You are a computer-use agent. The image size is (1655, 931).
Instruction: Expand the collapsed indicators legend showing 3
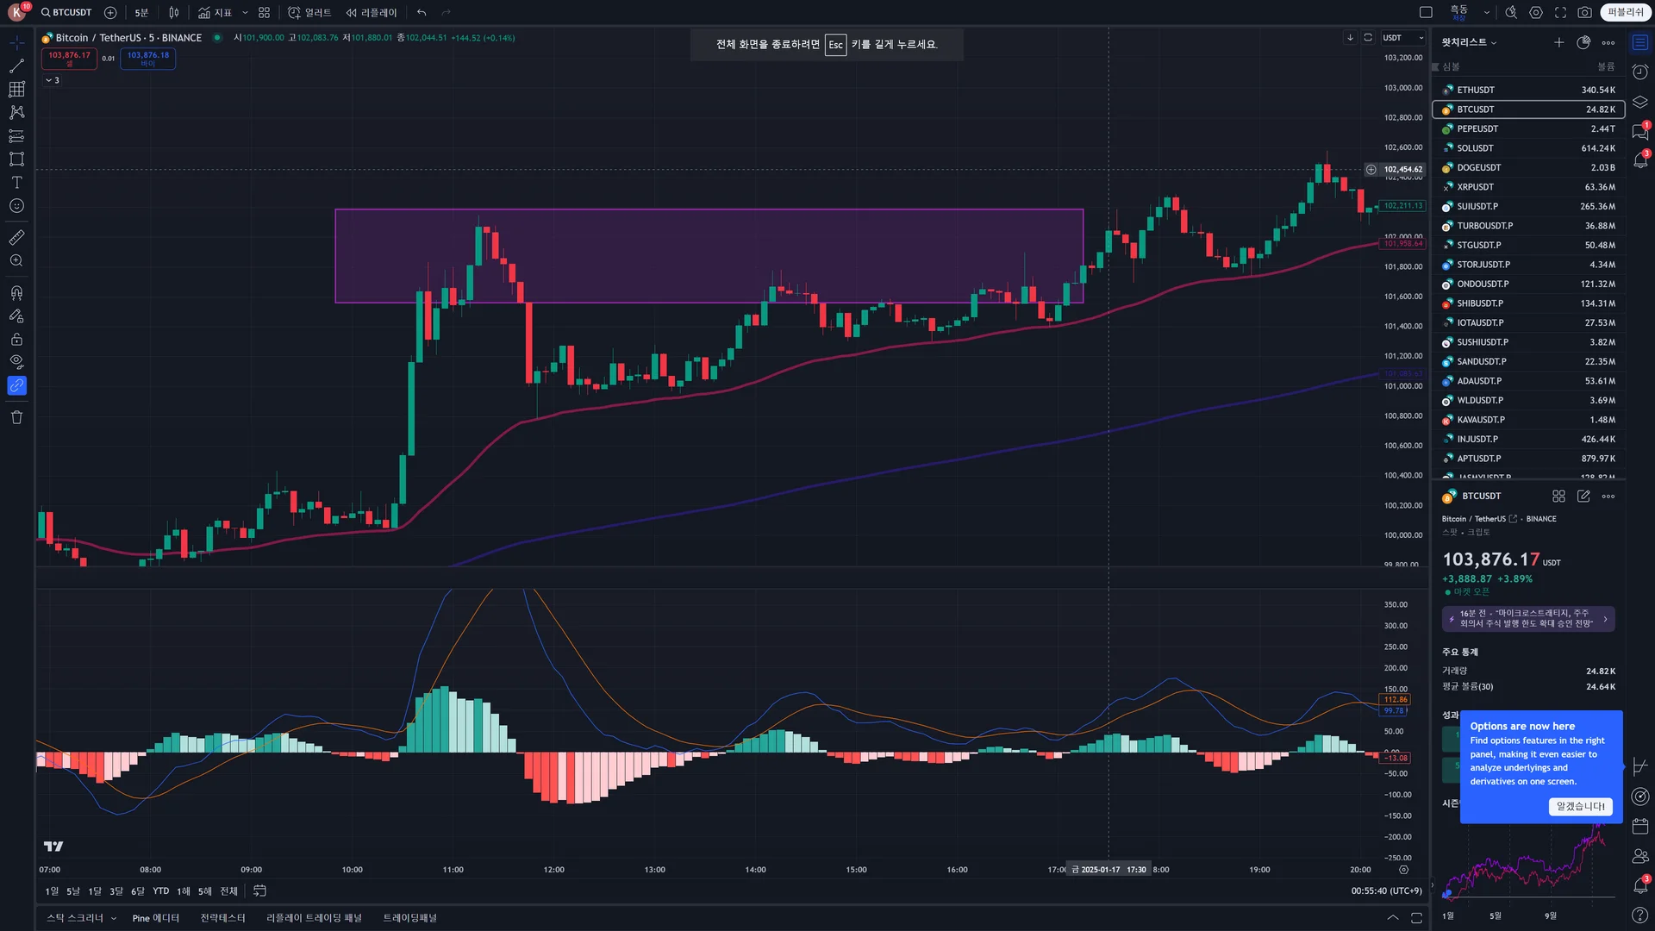coord(52,80)
